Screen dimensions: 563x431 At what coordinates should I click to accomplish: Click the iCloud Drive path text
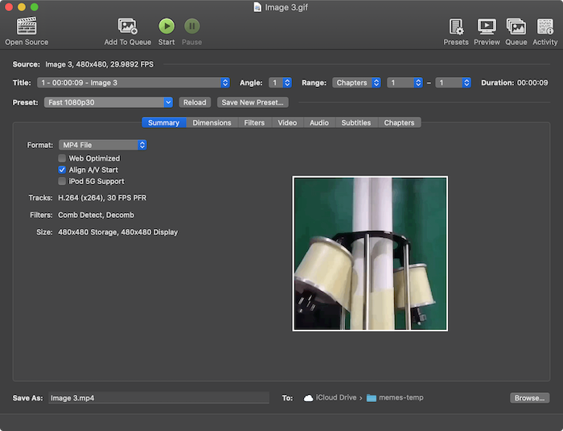click(336, 397)
